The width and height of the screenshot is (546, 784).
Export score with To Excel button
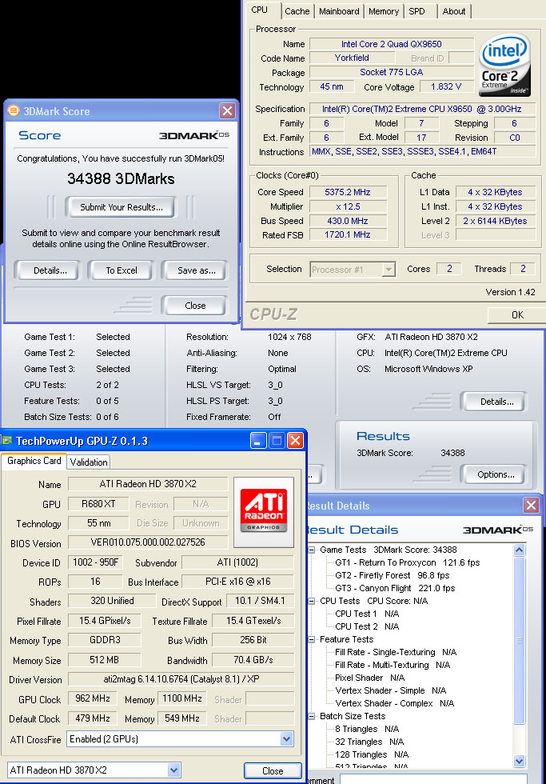click(x=122, y=270)
